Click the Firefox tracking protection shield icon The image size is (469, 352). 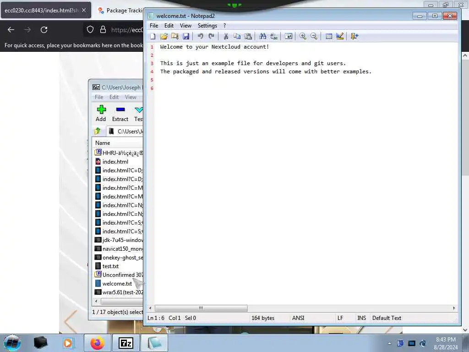point(90,30)
